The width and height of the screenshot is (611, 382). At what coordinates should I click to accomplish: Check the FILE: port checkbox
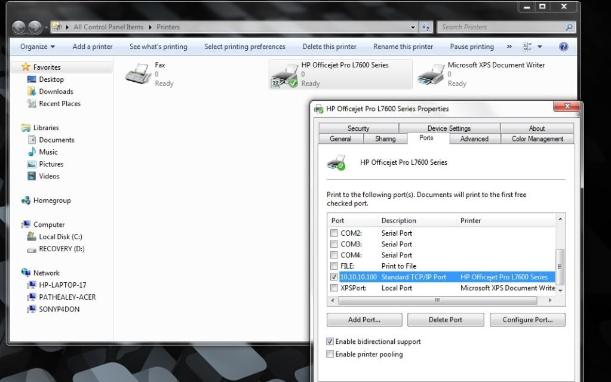pos(334,266)
